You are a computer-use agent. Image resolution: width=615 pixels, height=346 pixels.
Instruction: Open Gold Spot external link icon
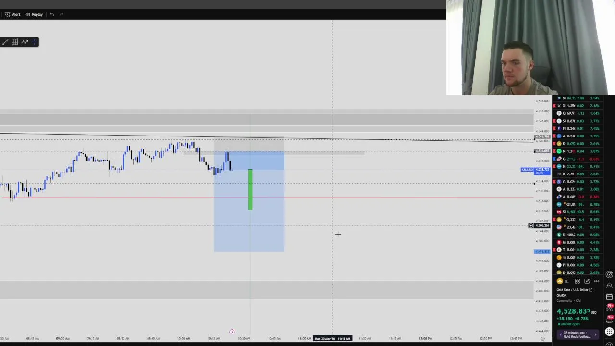point(591,290)
